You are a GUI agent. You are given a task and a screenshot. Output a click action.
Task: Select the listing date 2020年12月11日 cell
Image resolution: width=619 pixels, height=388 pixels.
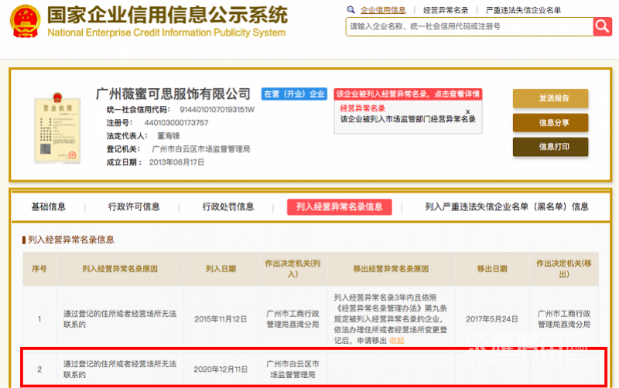[x=221, y=369]
